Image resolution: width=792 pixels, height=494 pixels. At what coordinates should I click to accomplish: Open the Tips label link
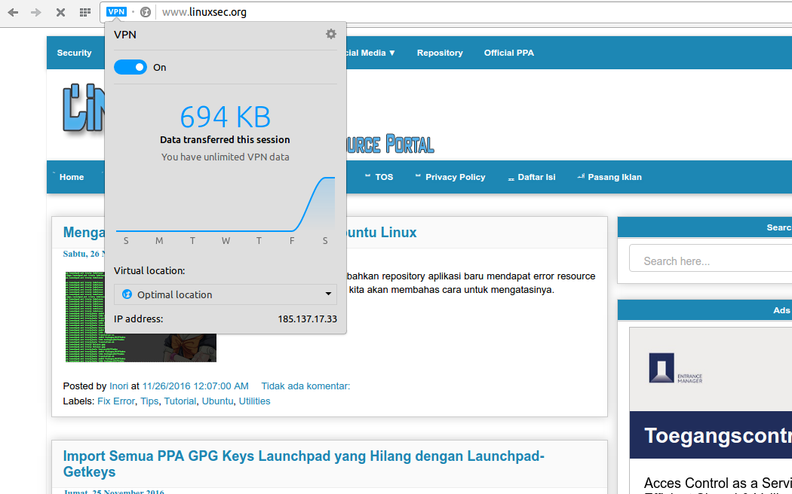coord(149,401)
